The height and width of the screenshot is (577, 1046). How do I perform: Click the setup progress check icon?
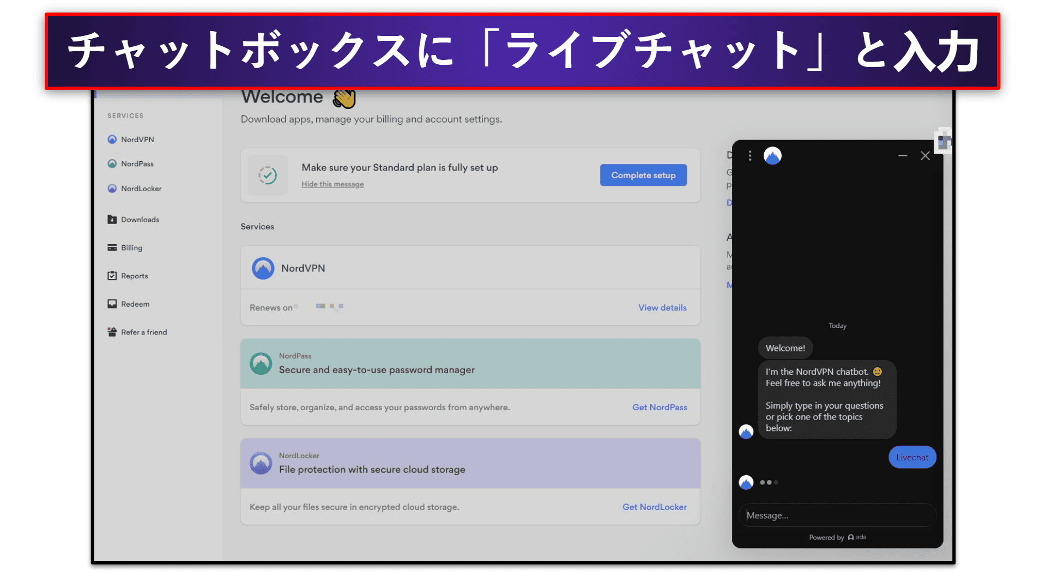coord(268,175)
